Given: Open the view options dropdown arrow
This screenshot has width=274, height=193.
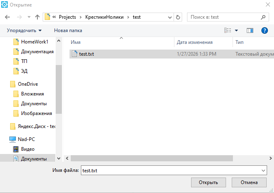Looking at the screenshot, I should (x=236, y=30).
